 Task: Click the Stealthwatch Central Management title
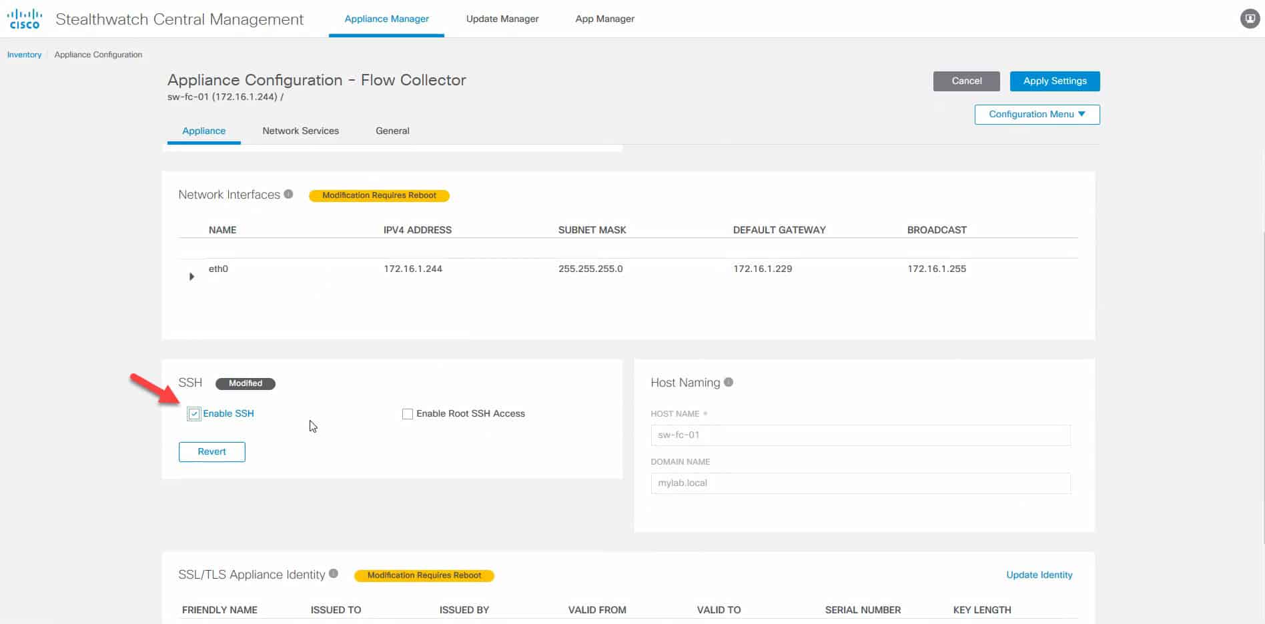pyautogui.click(x=179, y=19)
